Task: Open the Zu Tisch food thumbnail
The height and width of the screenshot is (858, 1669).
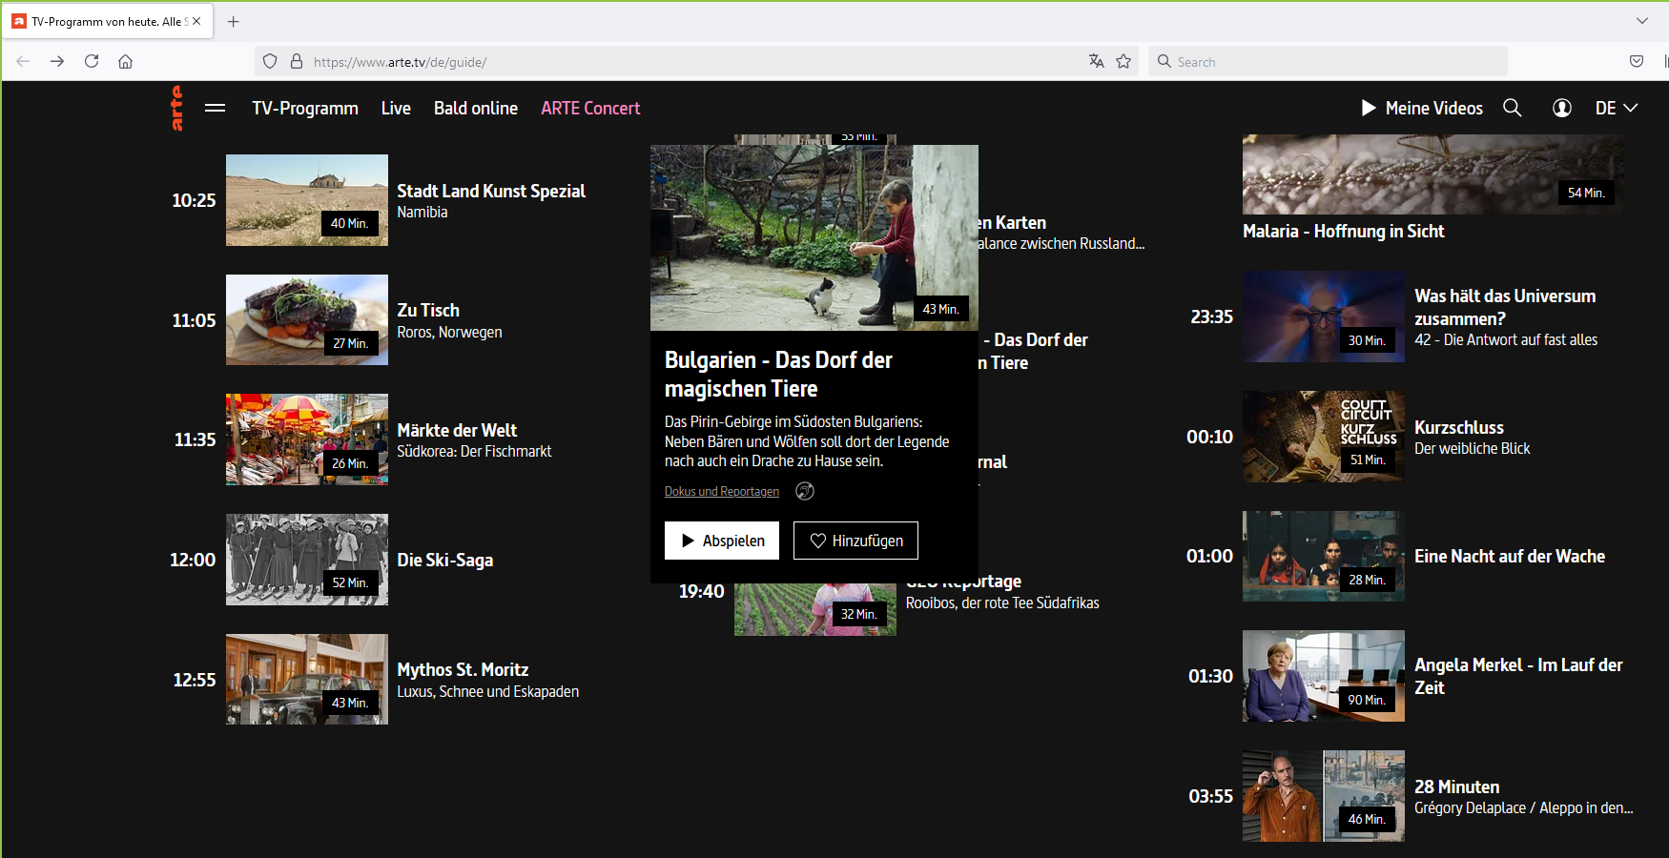Action: coord(307,320)
